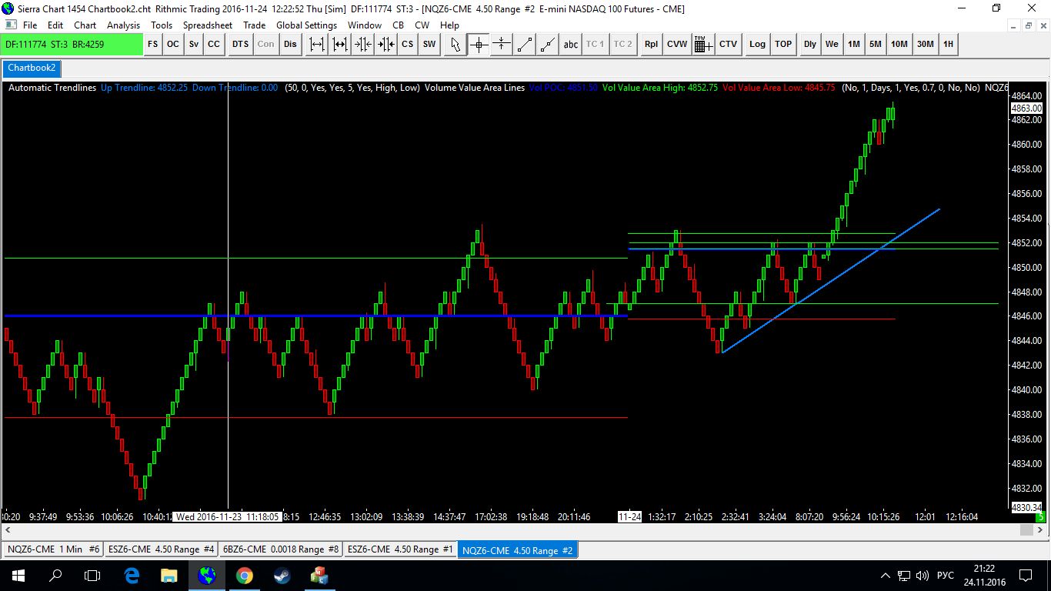Click the expand bar spacing icon
The width and height of the screenshot is (1051, 591).
click(316, 45)
